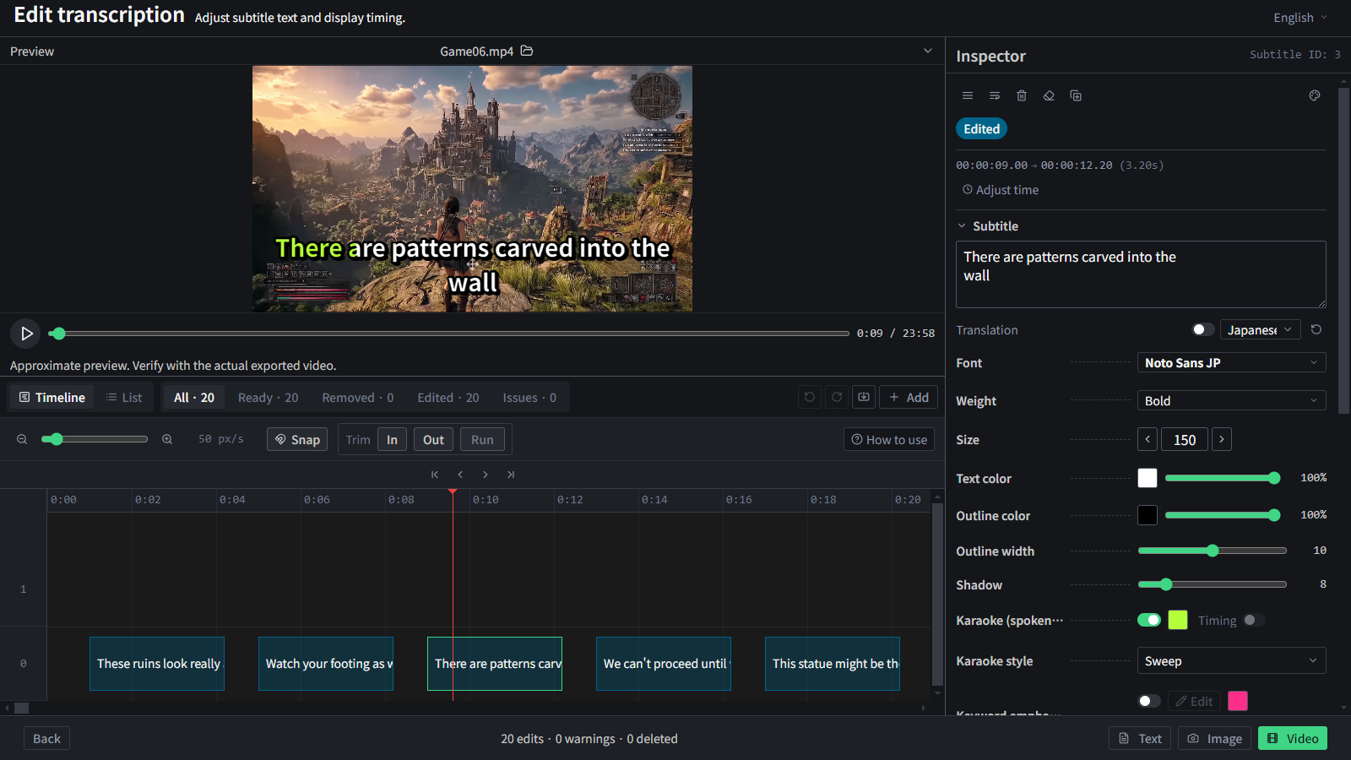This screenshot has height=760, width=1351.
Task: Click the eraser icon in Inspector
Action: click(x=1049, y=95)
